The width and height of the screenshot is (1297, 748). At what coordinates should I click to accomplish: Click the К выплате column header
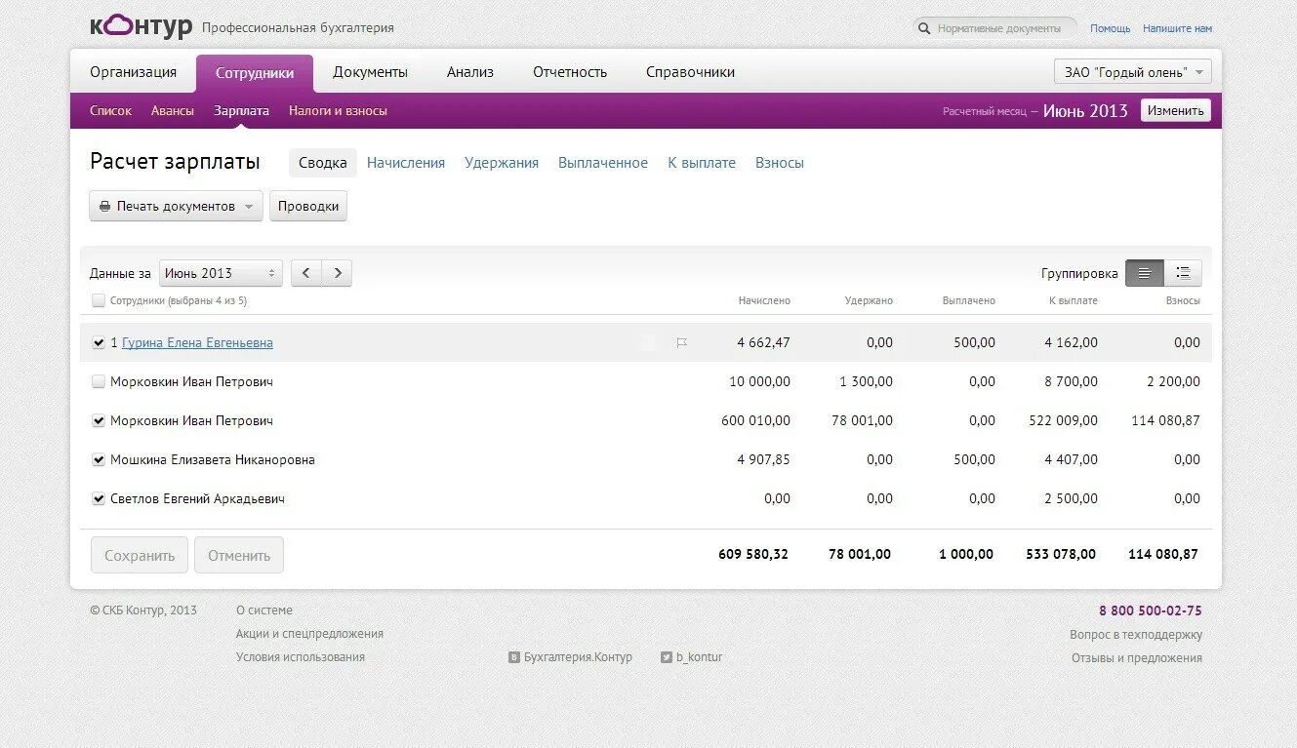[x=1074, y=301]
